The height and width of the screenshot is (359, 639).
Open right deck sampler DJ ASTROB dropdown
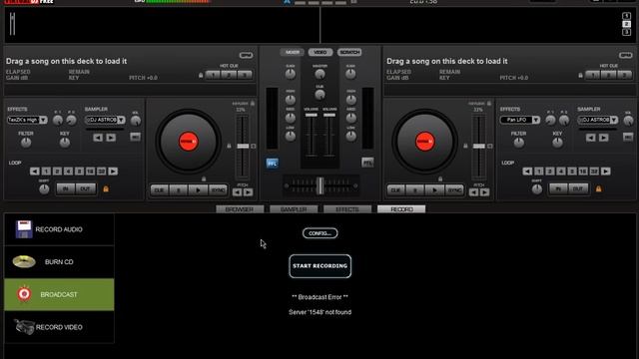tap(614, 120)
